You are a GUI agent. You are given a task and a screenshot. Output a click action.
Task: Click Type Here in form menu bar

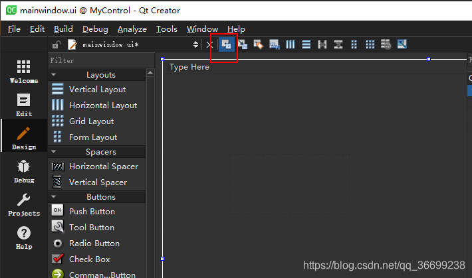coord(189,67)
